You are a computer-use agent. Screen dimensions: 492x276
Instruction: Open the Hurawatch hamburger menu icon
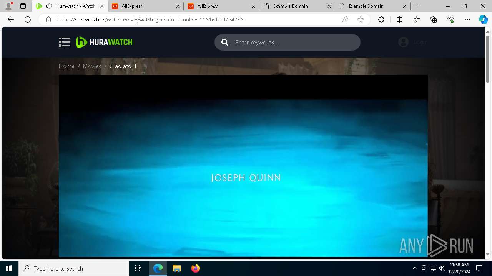pos(65,42)
